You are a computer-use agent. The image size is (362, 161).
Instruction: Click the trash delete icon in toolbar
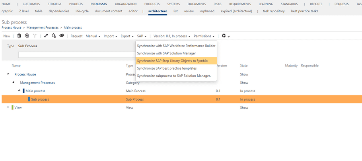[19, 36]
